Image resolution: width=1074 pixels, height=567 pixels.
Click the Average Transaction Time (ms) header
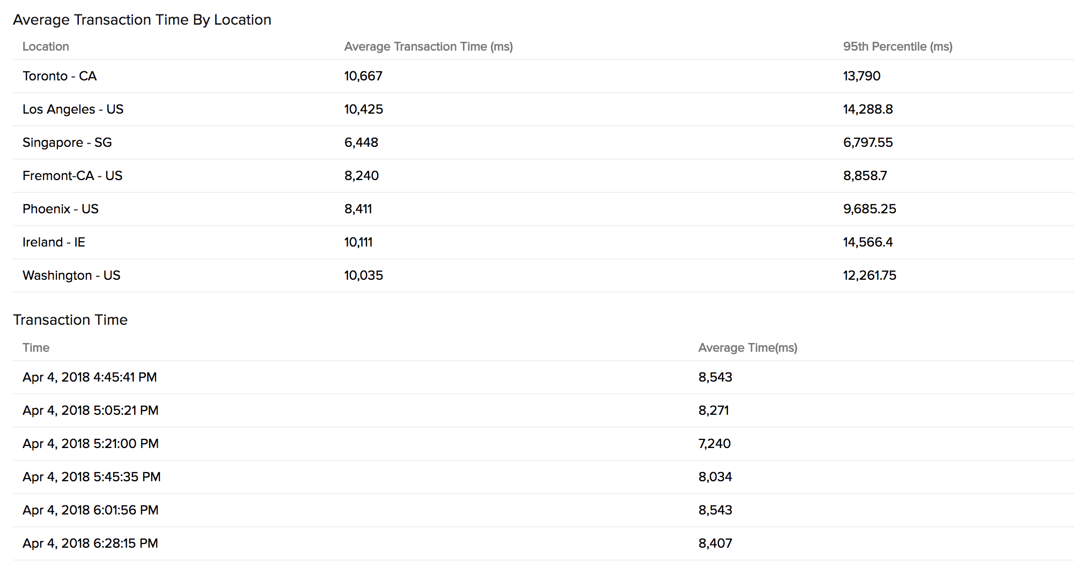tap(428, 47)
